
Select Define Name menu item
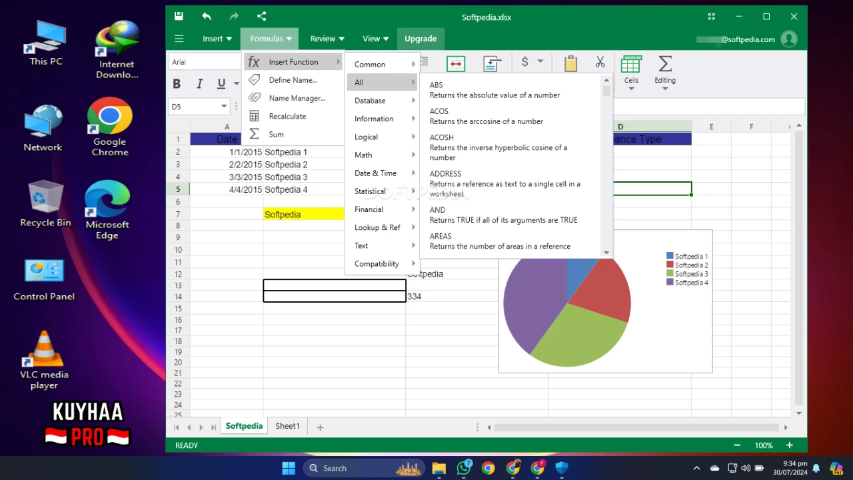tap(293, 80)
